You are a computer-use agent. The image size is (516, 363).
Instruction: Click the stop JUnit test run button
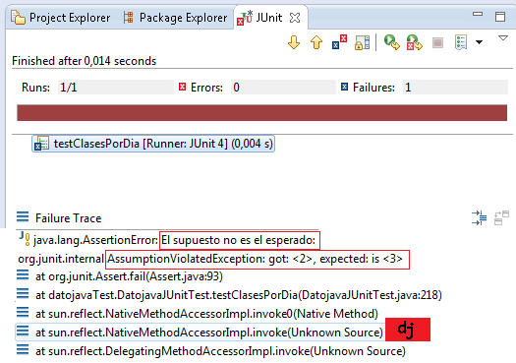pyautogui.click(x=437, y=43)
